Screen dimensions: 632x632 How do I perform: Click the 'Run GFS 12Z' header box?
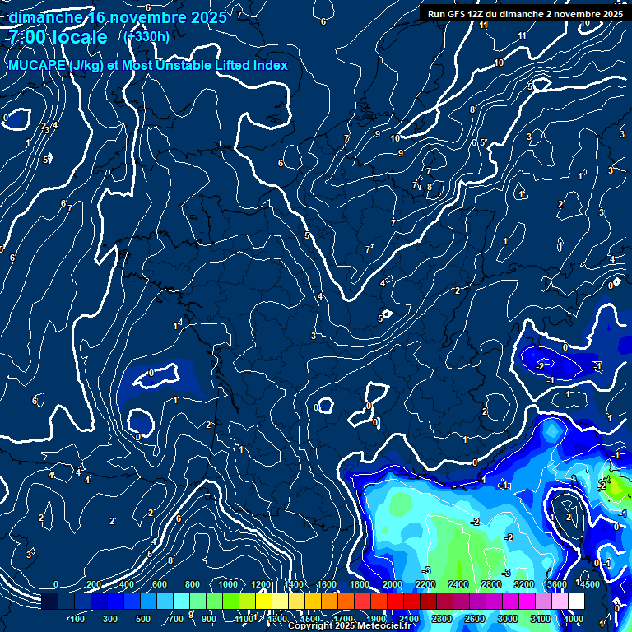pos(525,14)
